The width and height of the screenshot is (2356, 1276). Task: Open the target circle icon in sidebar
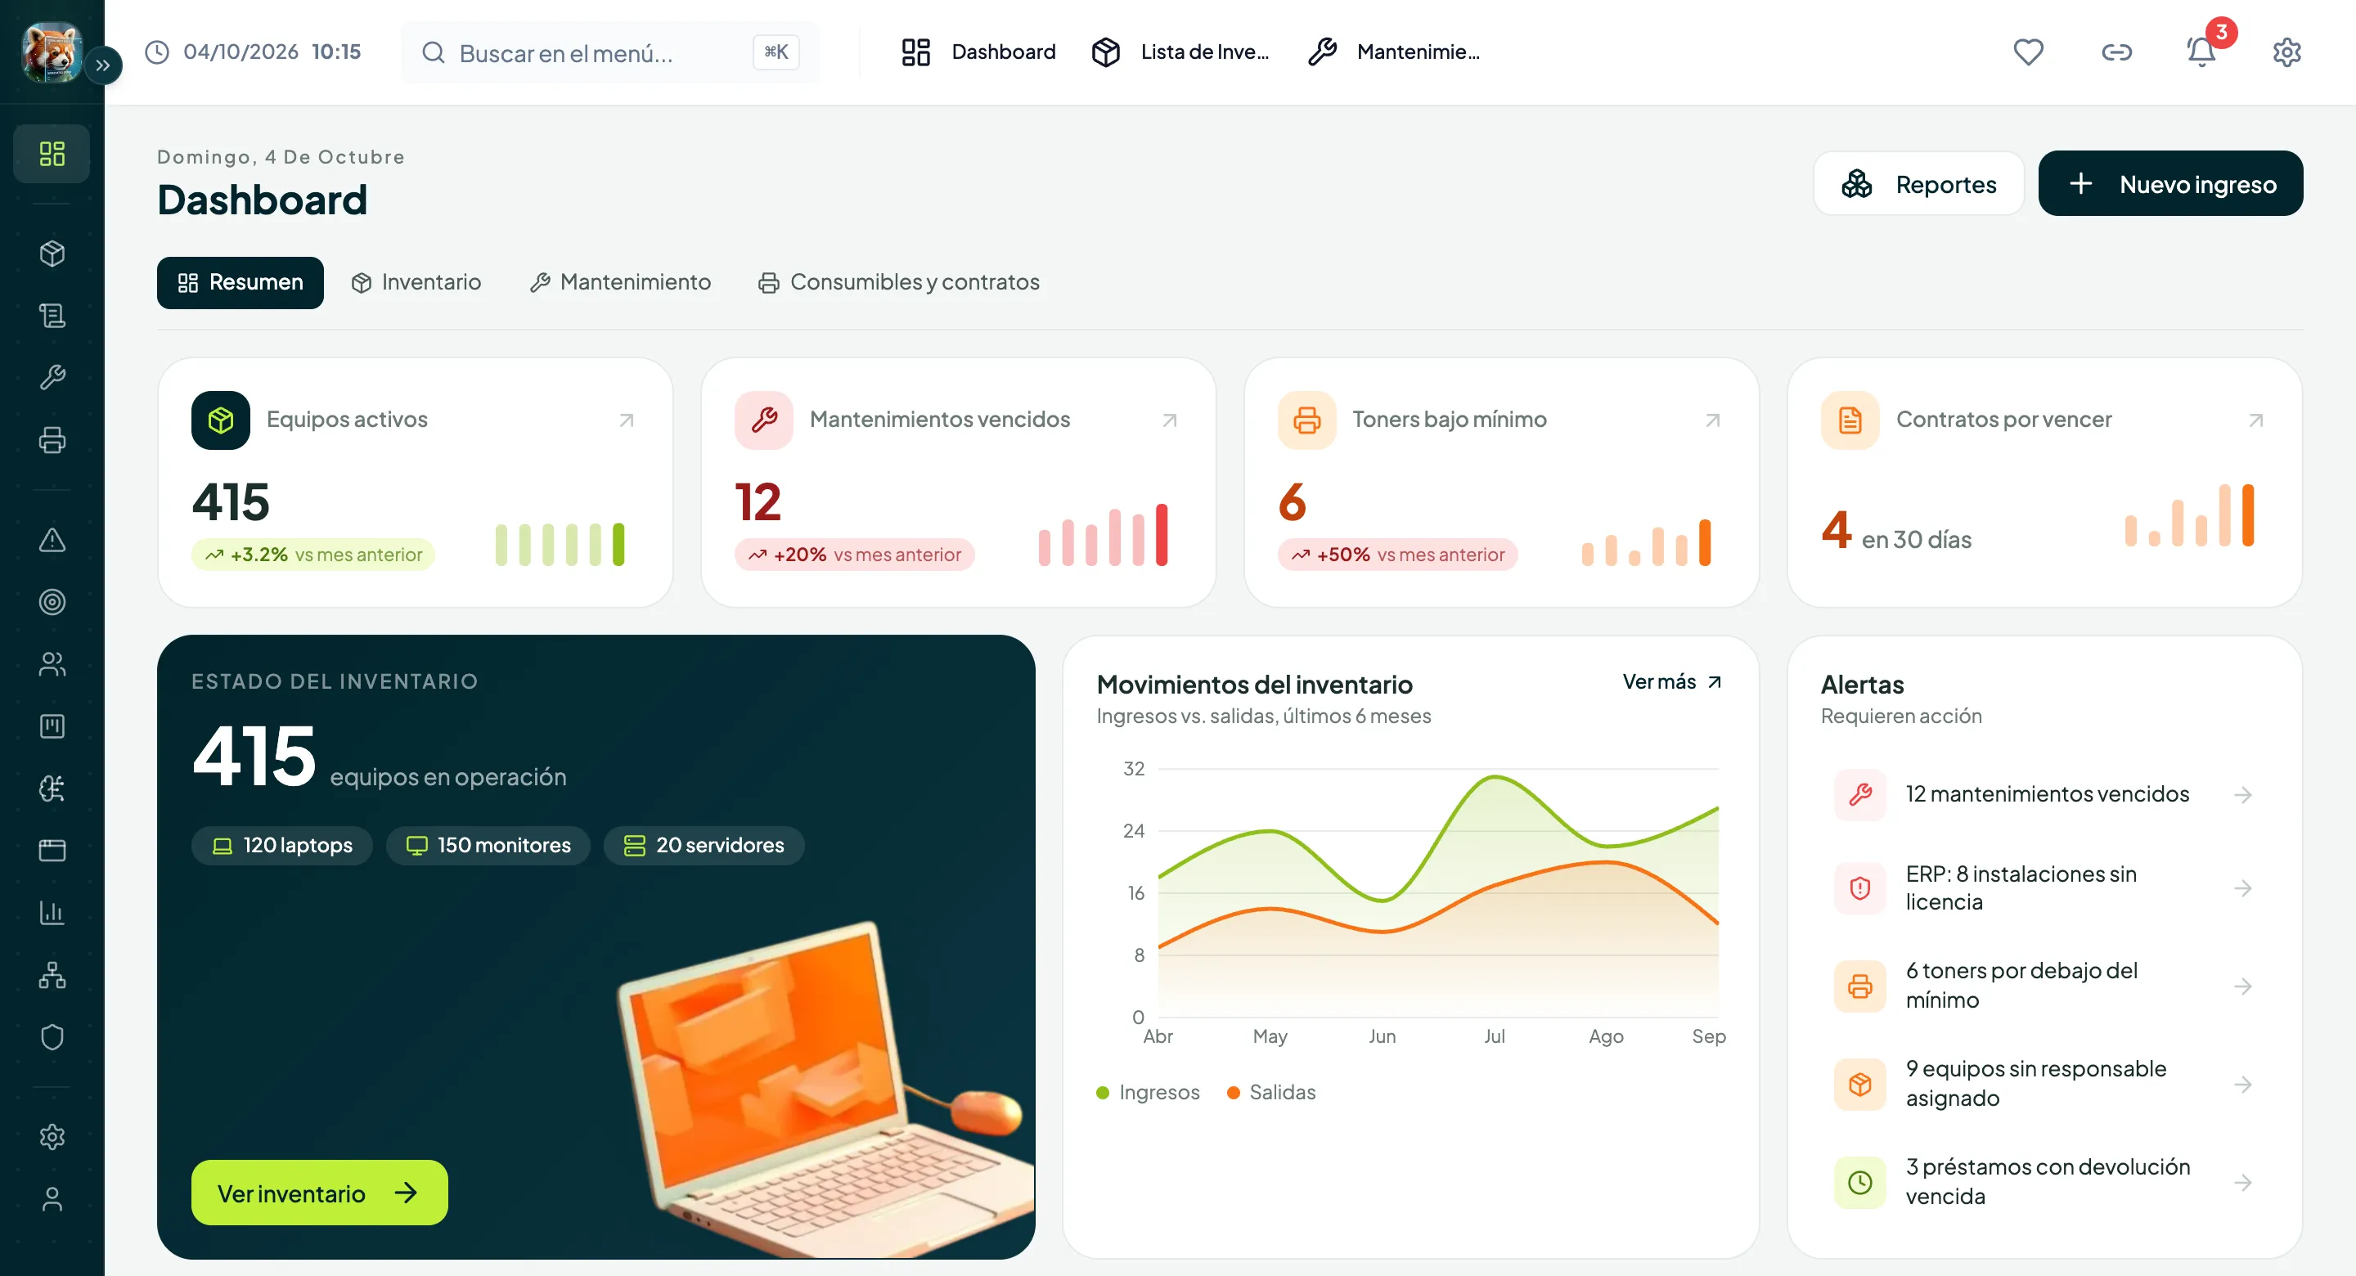52,602
